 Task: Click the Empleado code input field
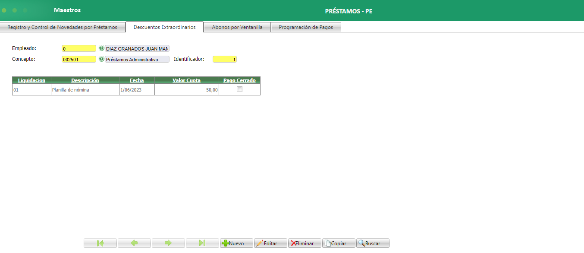(x=79, y=49)
